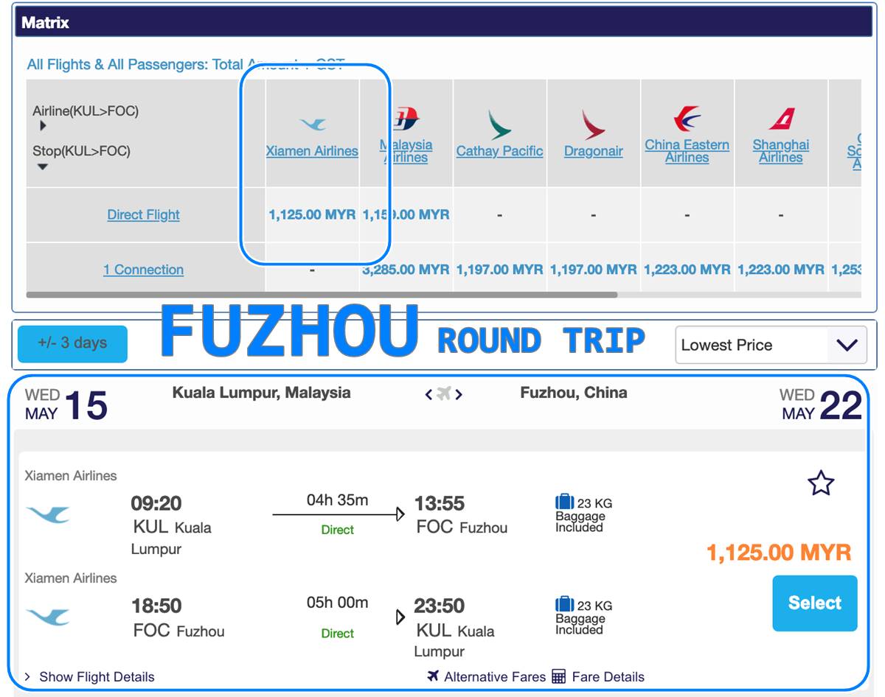Image resolution: width=885 pixels, height=697 pixels.
Task: Click the matrix horizontal scrollbar
Action: [322, 295]
